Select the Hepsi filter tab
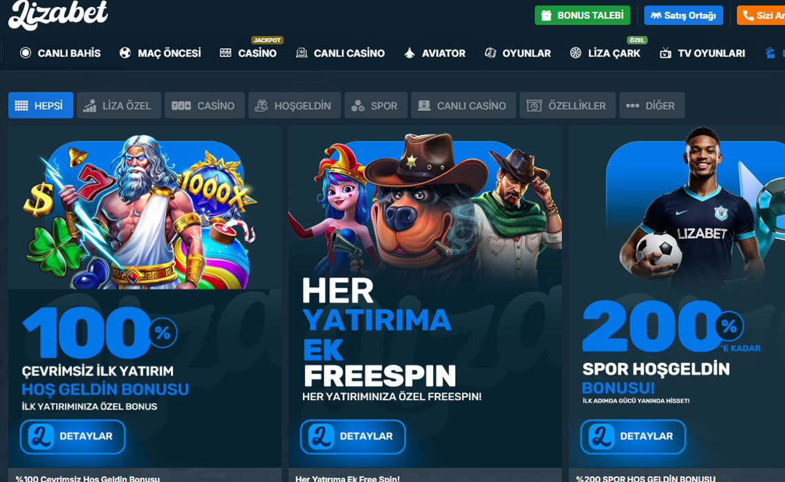Viewport: 785px width, 482px height. tap(41, 105)
